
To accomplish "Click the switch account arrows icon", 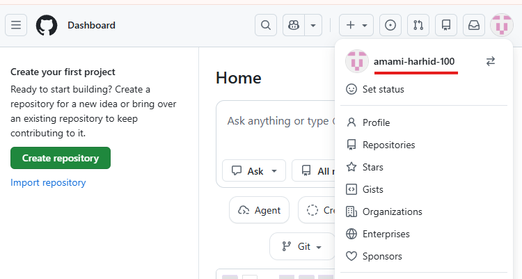I will point(491,61).
